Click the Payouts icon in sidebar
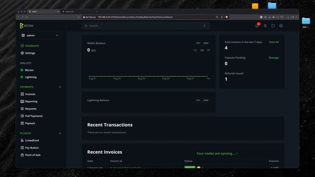315x177 pixels. coord(22,123)
